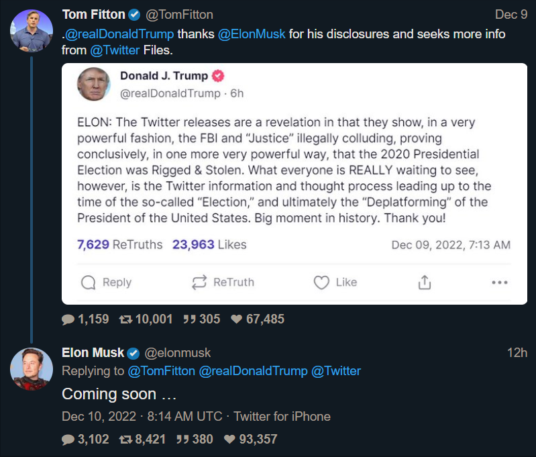Click the reply count icon on Tom Fitton's tweet
This screenshot has height=457, width=536.
coord(68,319)
